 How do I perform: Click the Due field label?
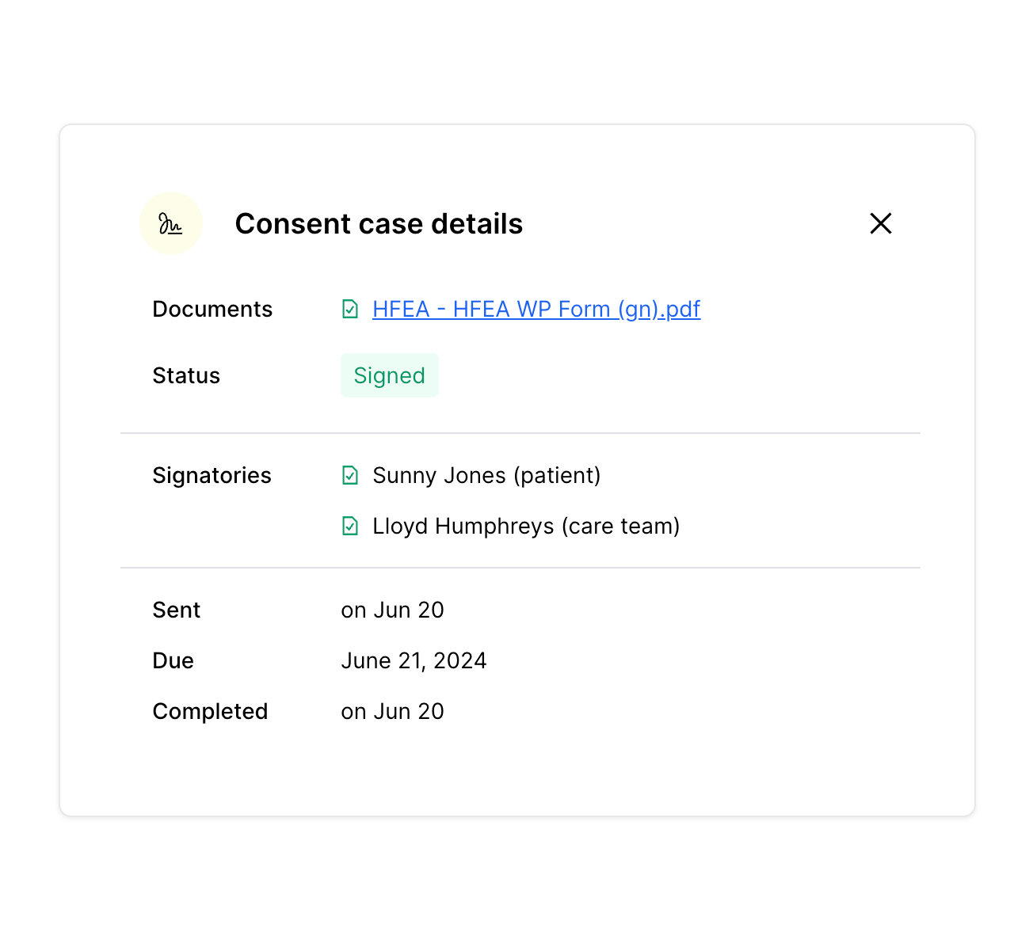(x=173, y=660)
